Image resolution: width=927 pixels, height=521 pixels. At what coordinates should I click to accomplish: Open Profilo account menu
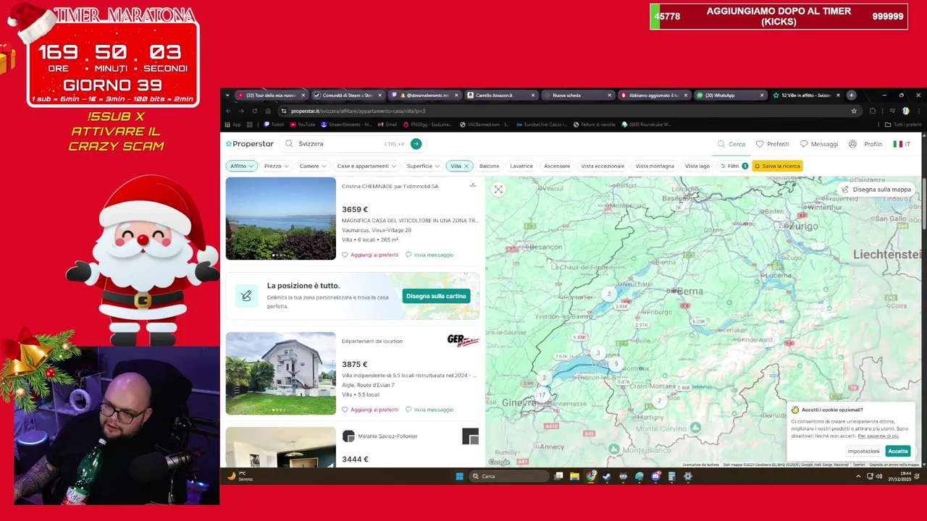(865, 144)
